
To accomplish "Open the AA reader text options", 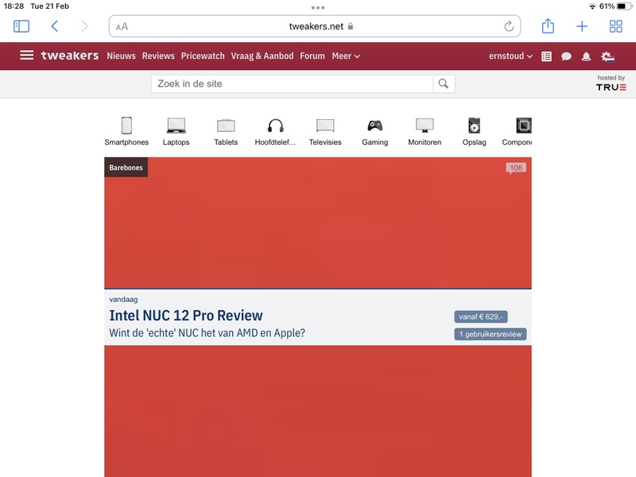I will [122, 27].
